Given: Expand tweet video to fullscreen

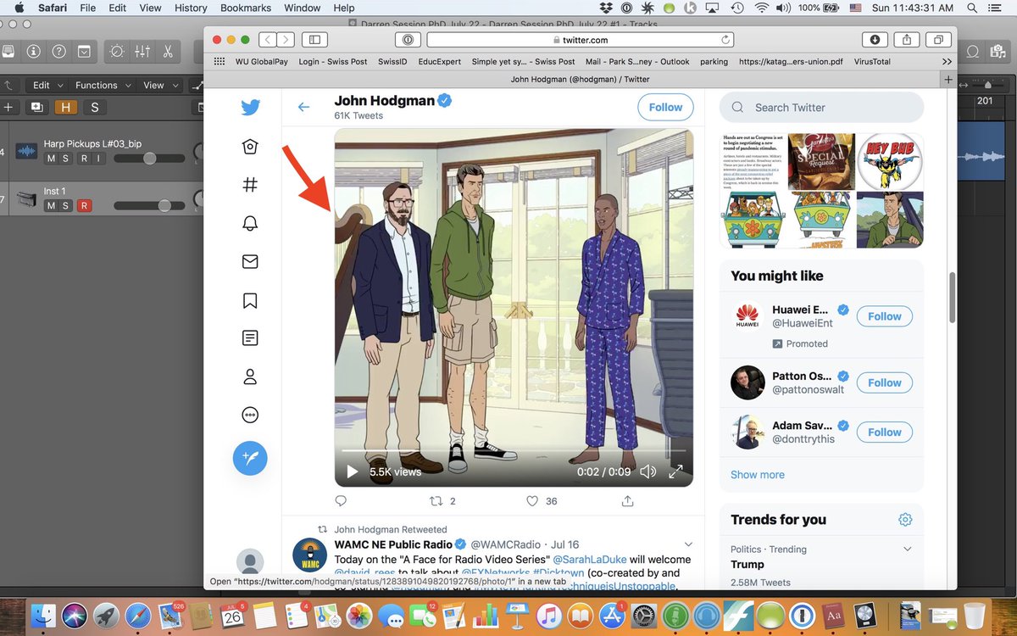Looking at the screenshot, I should (x=675, y=471).
